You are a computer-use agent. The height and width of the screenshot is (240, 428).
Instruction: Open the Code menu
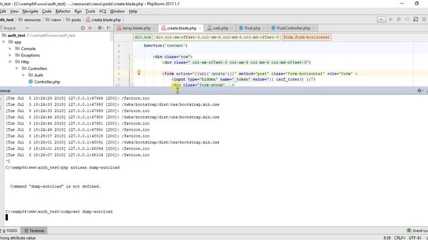coord(47,11)
